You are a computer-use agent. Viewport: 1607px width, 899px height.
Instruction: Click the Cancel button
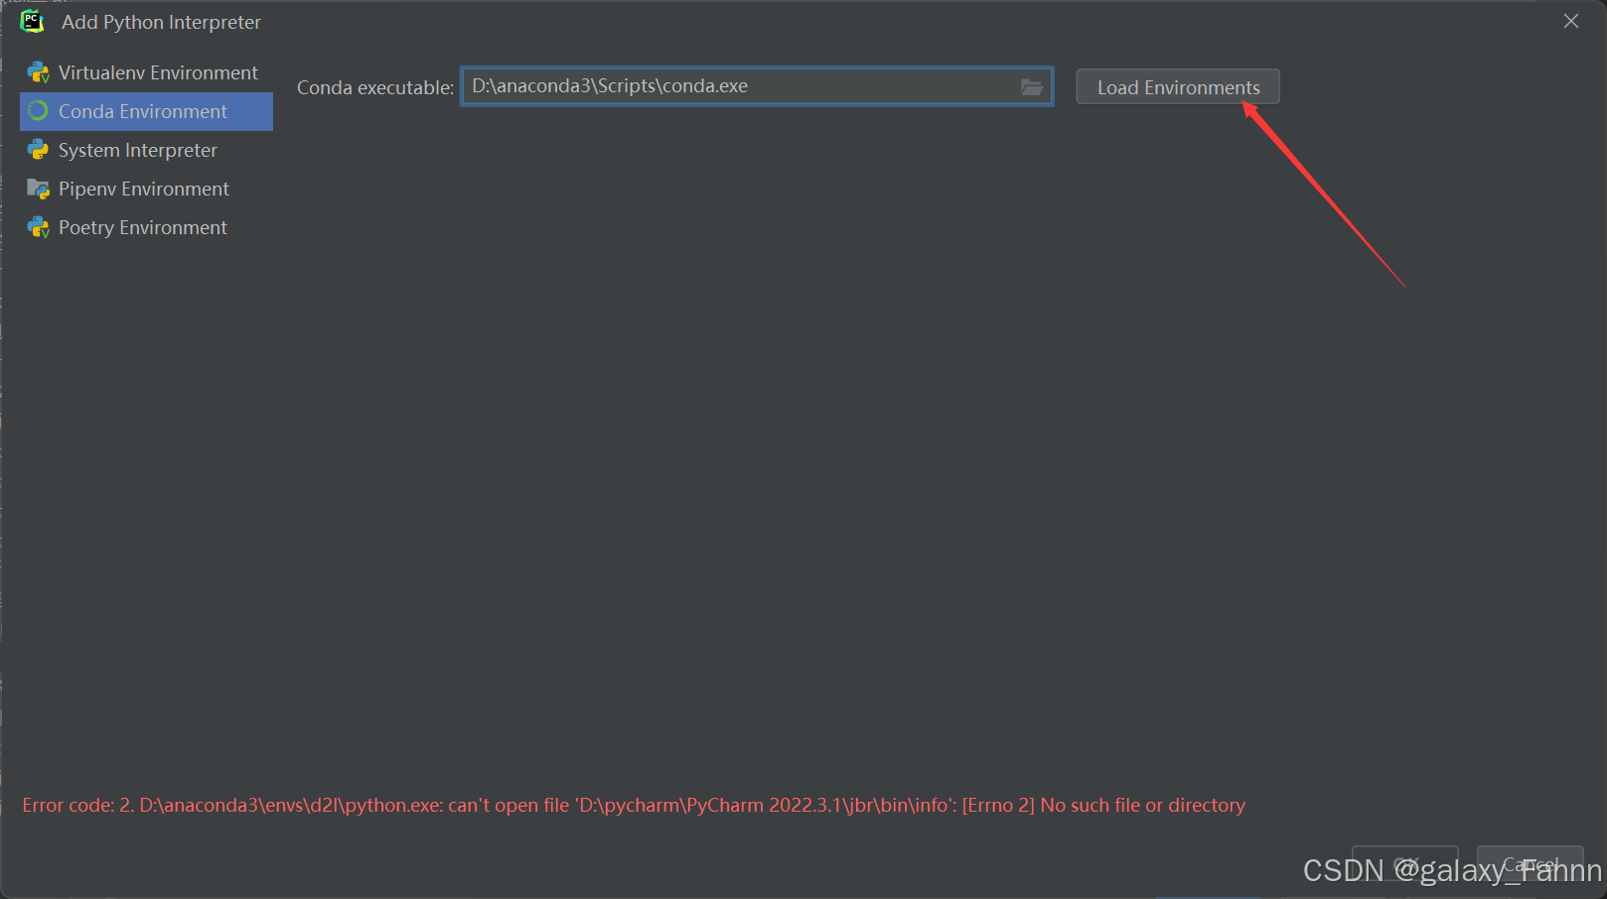(1530, 864)
